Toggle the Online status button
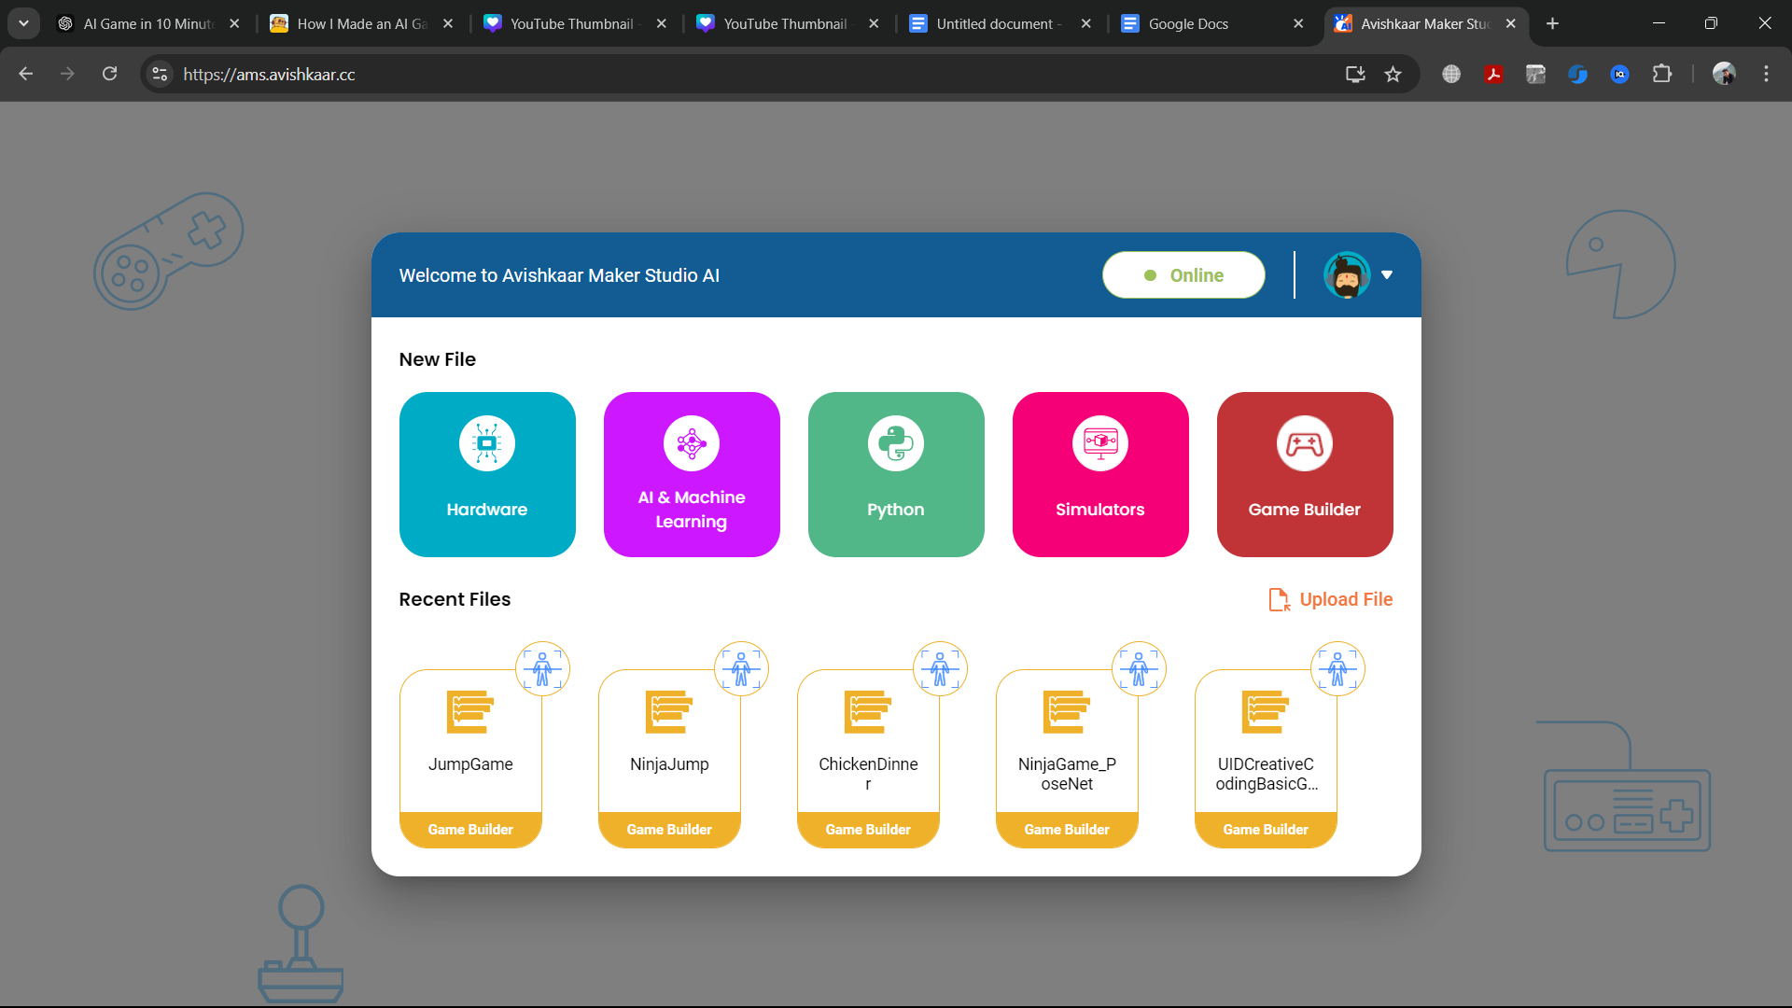 pyautogui.click(x=1183, y=275)
